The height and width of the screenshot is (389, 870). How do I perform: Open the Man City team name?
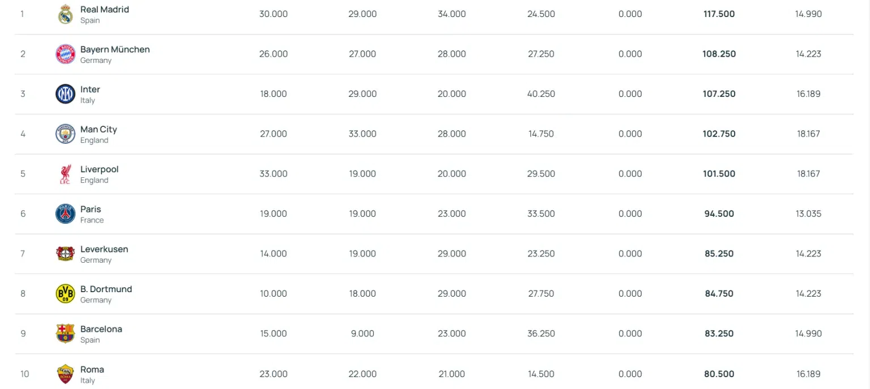pyautogui.click(x=99, y=129)
